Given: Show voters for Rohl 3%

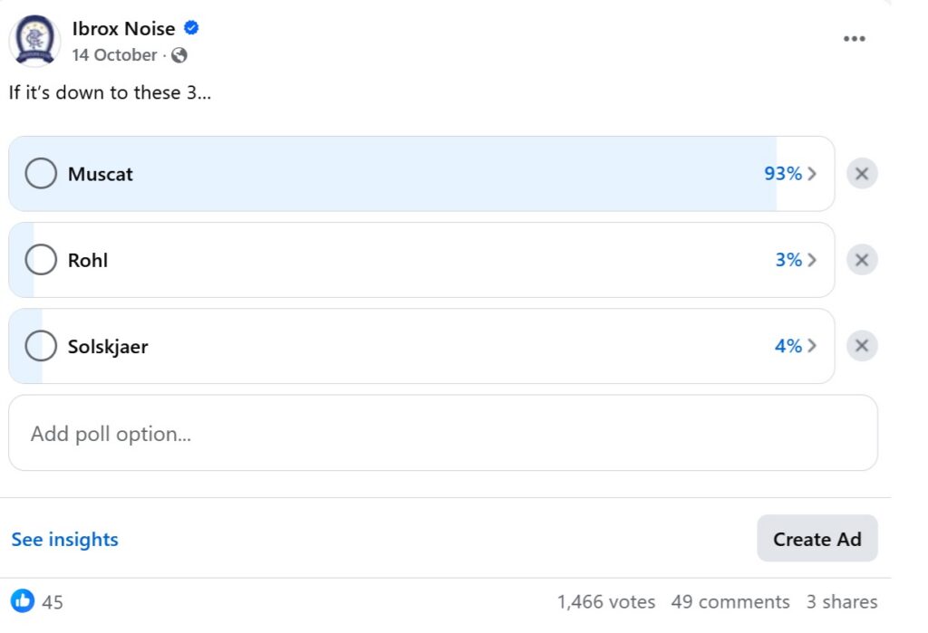Looking at the screenshot, I should [x=796, y=260].
